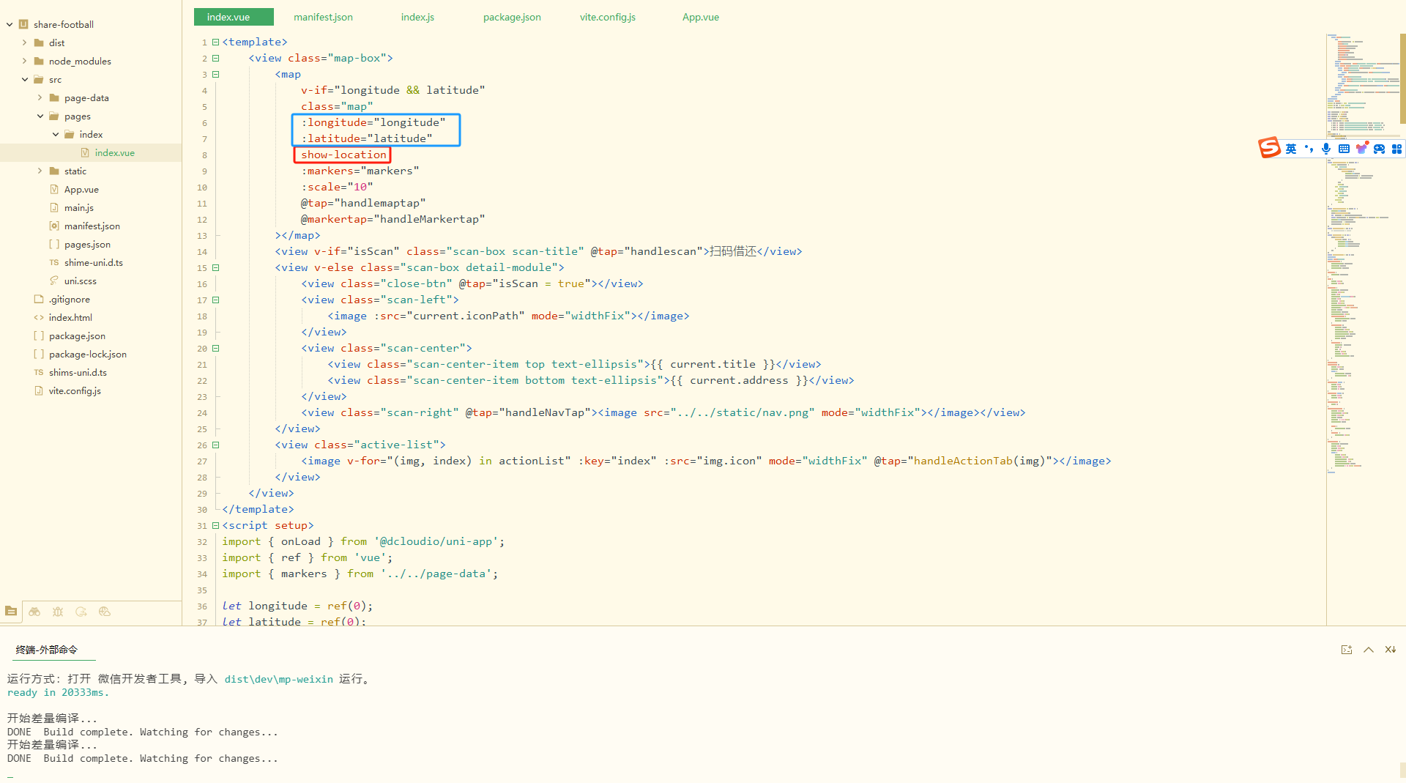Image resolution: width=1406 pixels, height=783 pixels.
Task: Click the up chevron to maximize the terminal panel
Action: tap(1368, 650)
